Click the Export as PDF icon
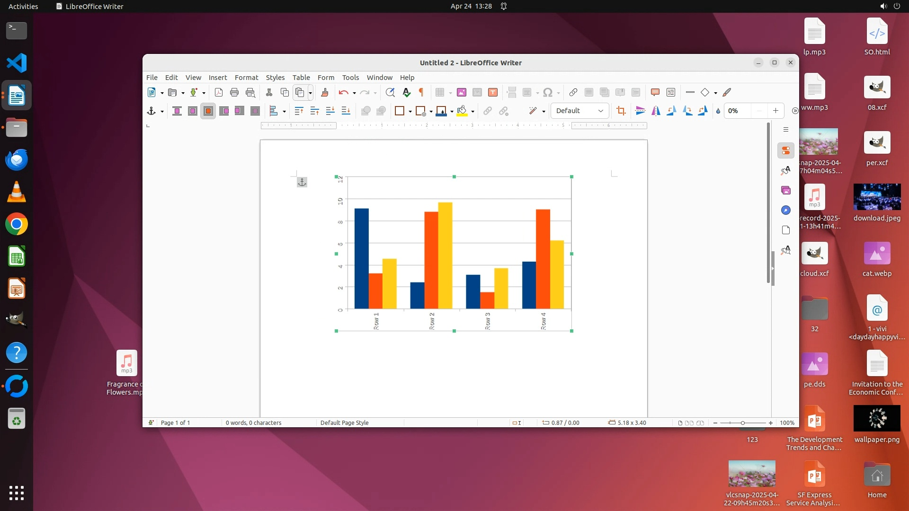 [x=219, y=92]
